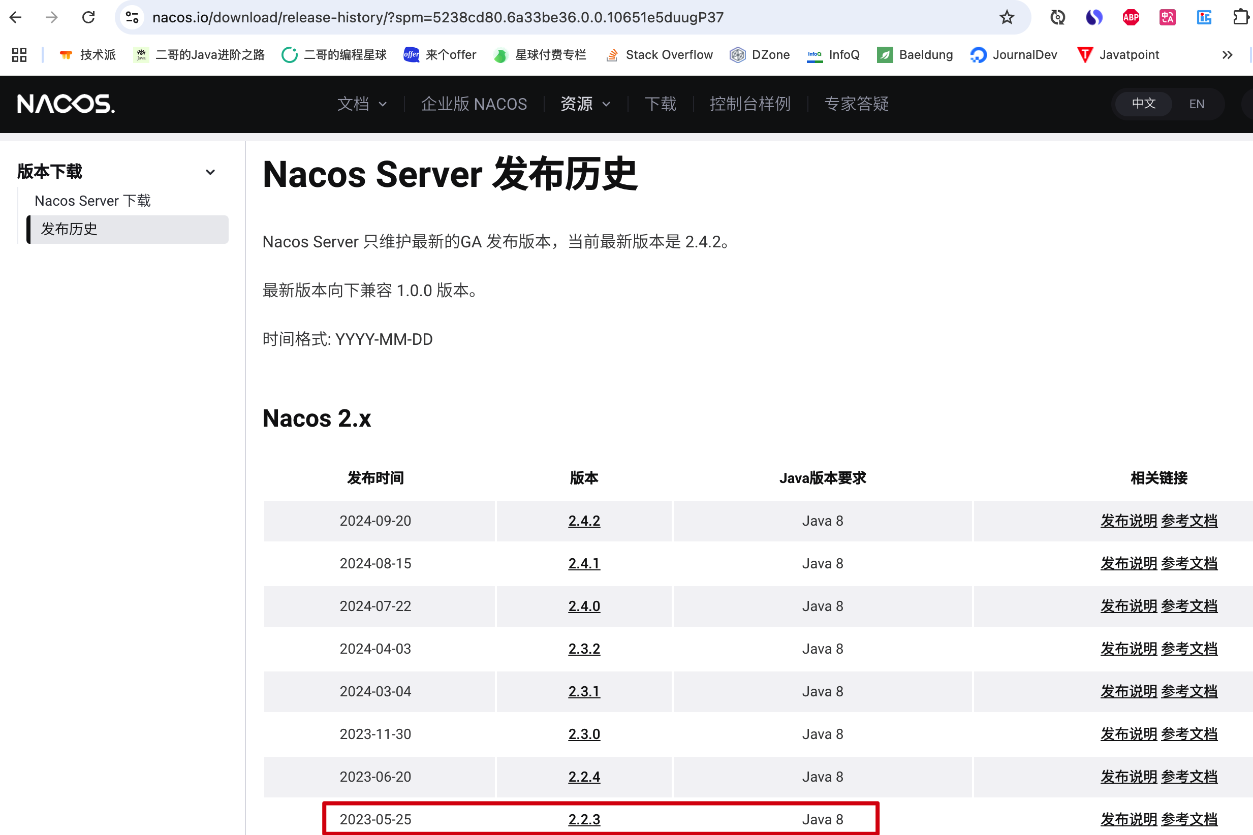
Task: Open version 2.4.1 link
Action: click(x=584, y=563)
